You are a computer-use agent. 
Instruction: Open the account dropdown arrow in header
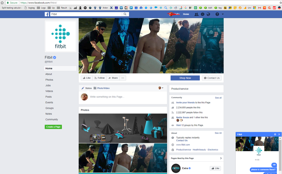223,14
